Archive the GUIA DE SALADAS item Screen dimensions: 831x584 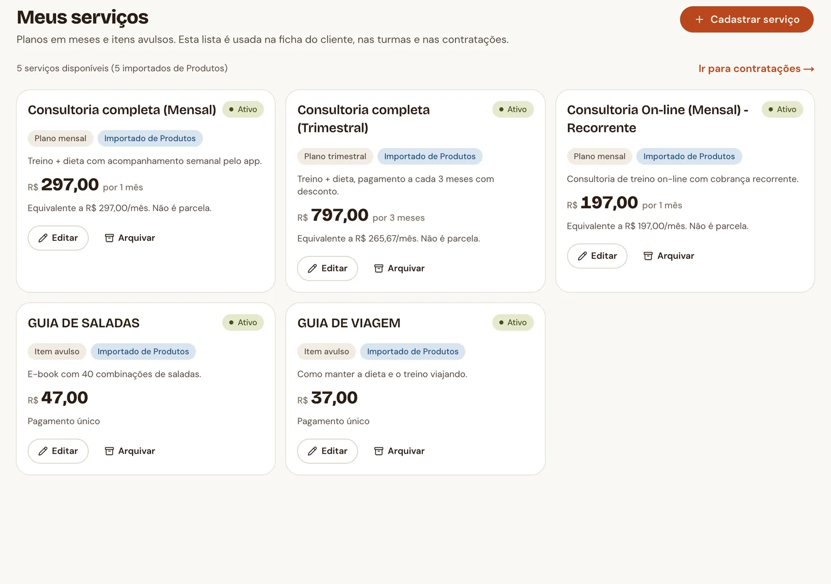tap(130, 451)
